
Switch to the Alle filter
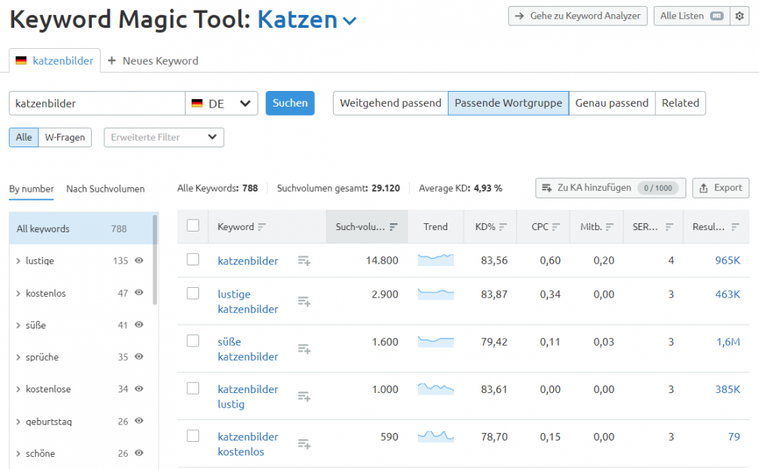24,138
